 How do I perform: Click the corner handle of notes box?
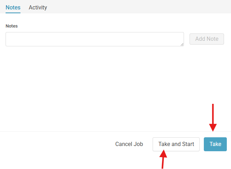182,45
